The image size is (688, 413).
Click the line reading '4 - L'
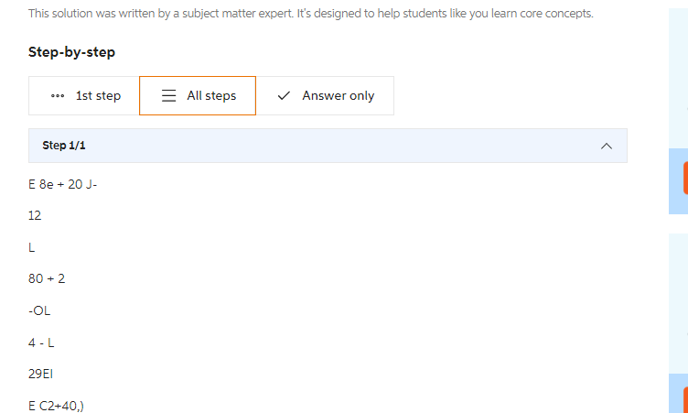[41, 342]
